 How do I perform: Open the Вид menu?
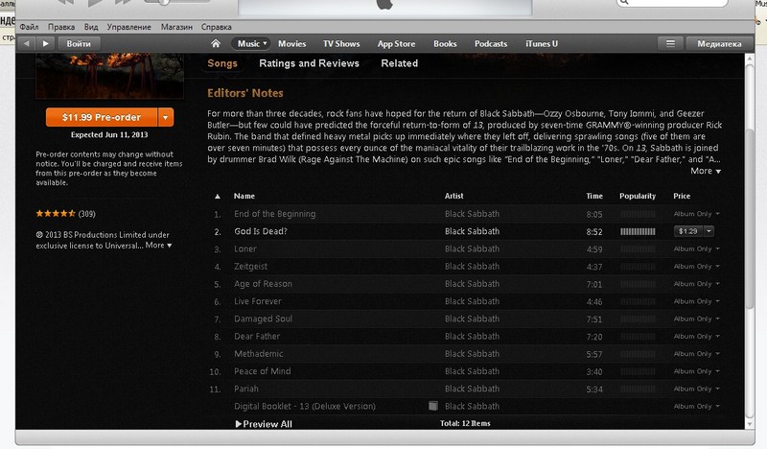pyautogui.click(x=91, y=27)
